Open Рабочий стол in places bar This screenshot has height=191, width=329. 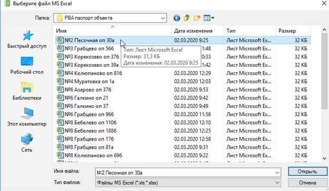(27, 66)
